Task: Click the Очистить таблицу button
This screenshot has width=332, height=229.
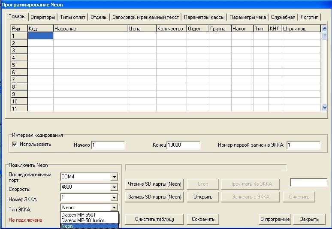Action: (154, 219)
